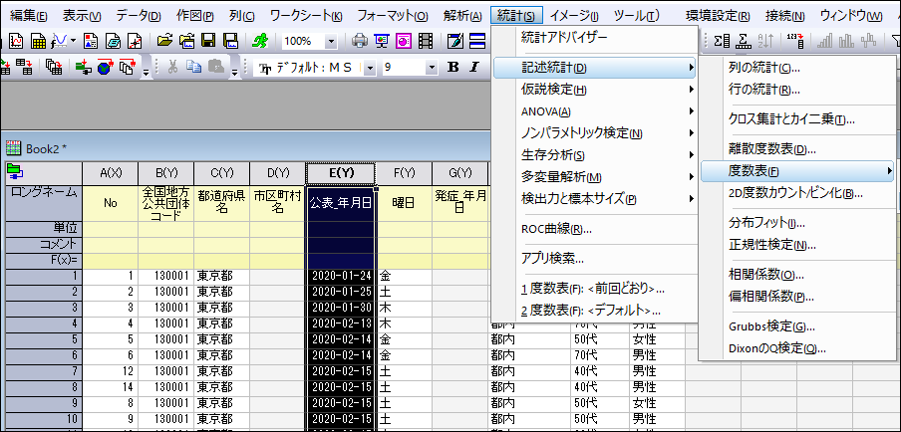Choose ROC曲線 from statistics menu
The image size is (901, 432).
[x=594, y=230]
